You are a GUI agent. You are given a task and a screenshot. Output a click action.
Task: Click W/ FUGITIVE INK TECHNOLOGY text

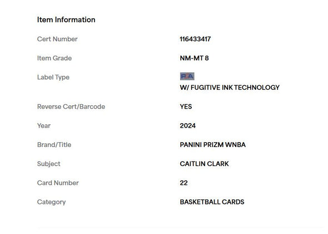[x=230, y=87]
